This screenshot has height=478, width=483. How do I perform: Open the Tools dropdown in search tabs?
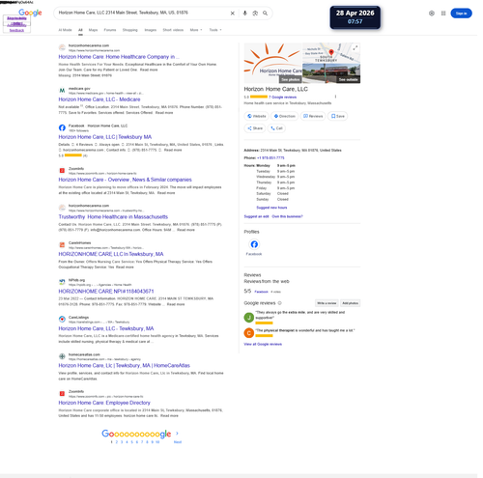pyautogui.click(x=215, y=30)
